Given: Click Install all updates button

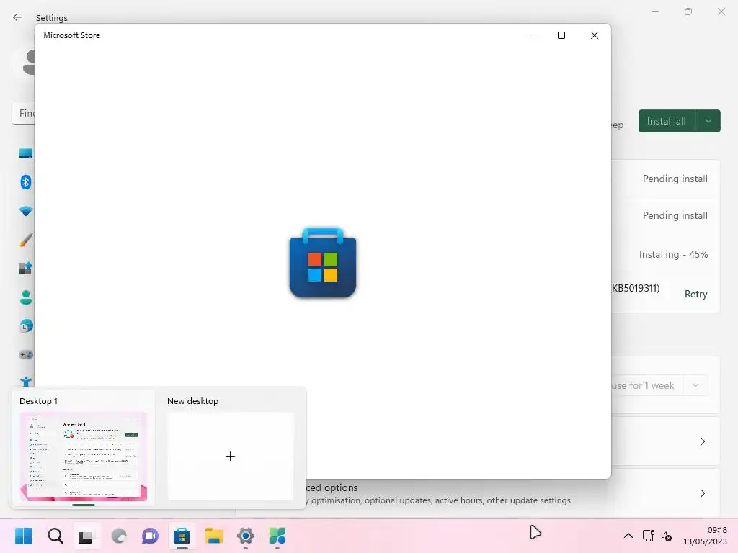Looking at the screenshot, I should point(666,121).
